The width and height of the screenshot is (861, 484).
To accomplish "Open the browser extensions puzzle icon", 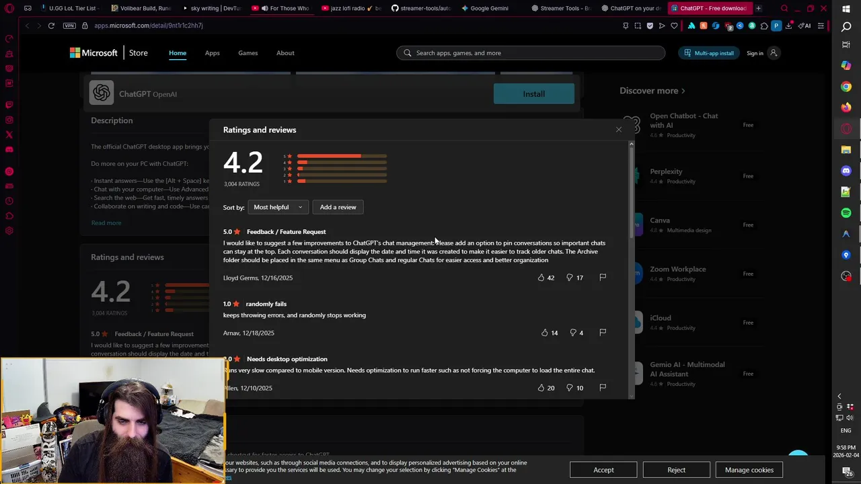I will (x=764, y=26).
